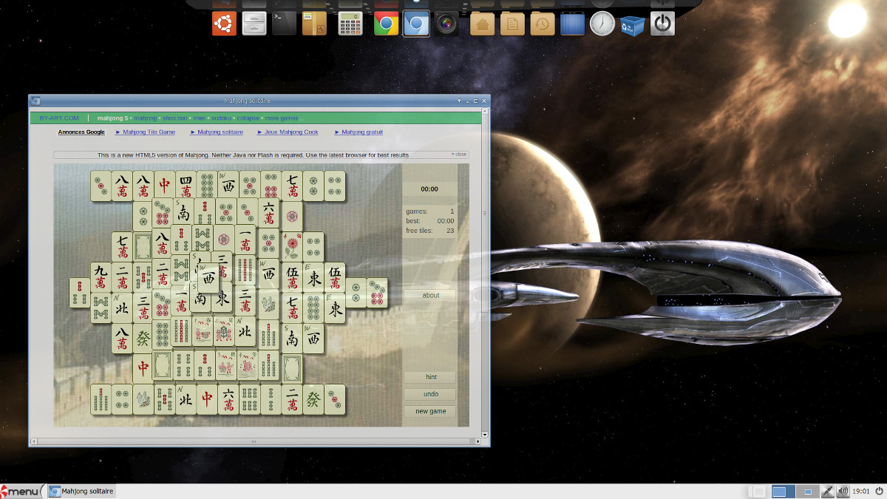This screenshot has height=499, width=887.
Task: Open the collapse game link
Action: coord(248,118)
